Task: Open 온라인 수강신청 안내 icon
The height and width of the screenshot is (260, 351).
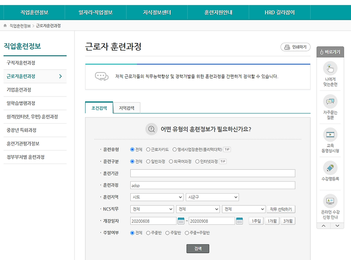Action: pos(330,201)
